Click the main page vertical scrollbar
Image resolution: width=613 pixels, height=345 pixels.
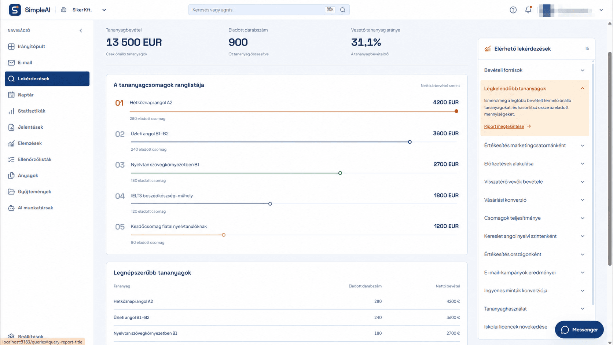point(610,158)
